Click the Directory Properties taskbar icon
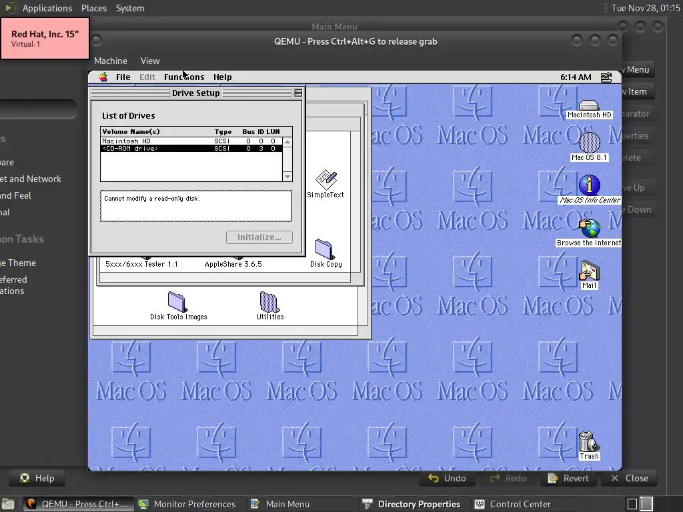Screen dimensions: 683x512 (368, 504)
